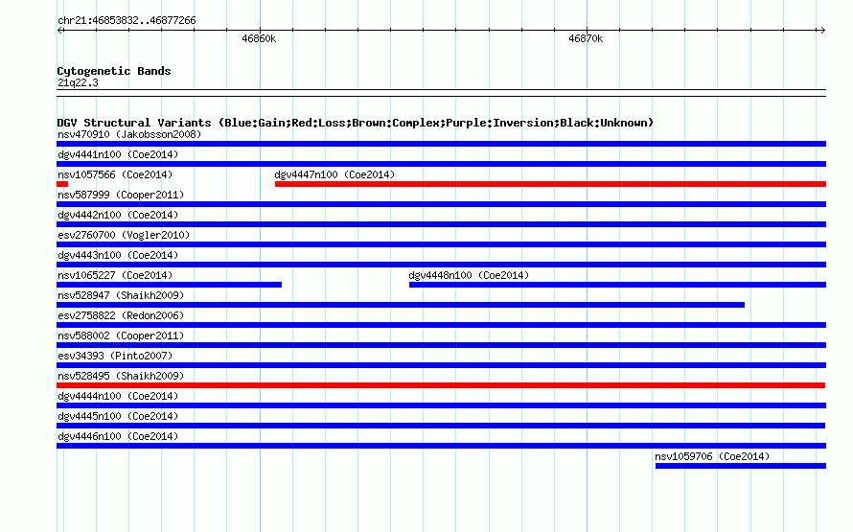Click dgv4445n100 (Coe2014) label

118,416
